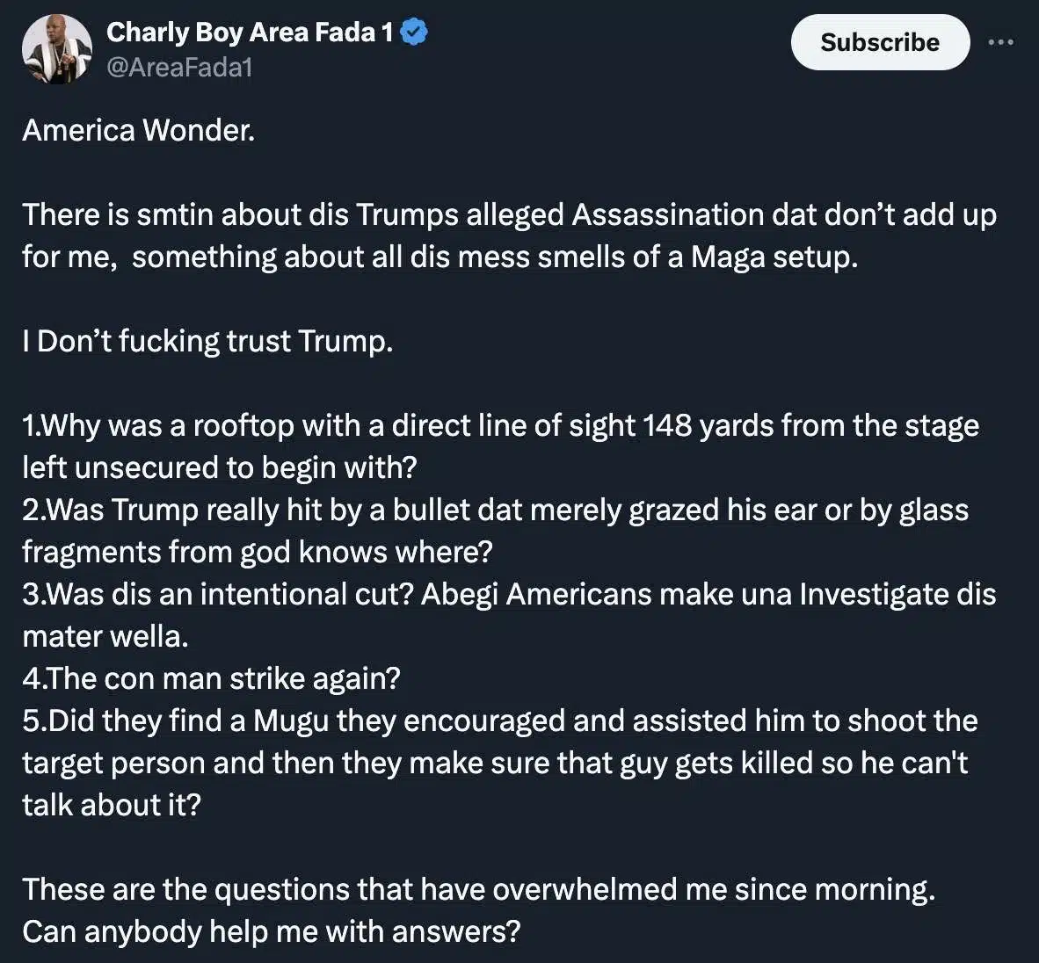Click the "America Wonder." opening line
This screenshot has height=963, width=1039.
click(x=139, y=130)
